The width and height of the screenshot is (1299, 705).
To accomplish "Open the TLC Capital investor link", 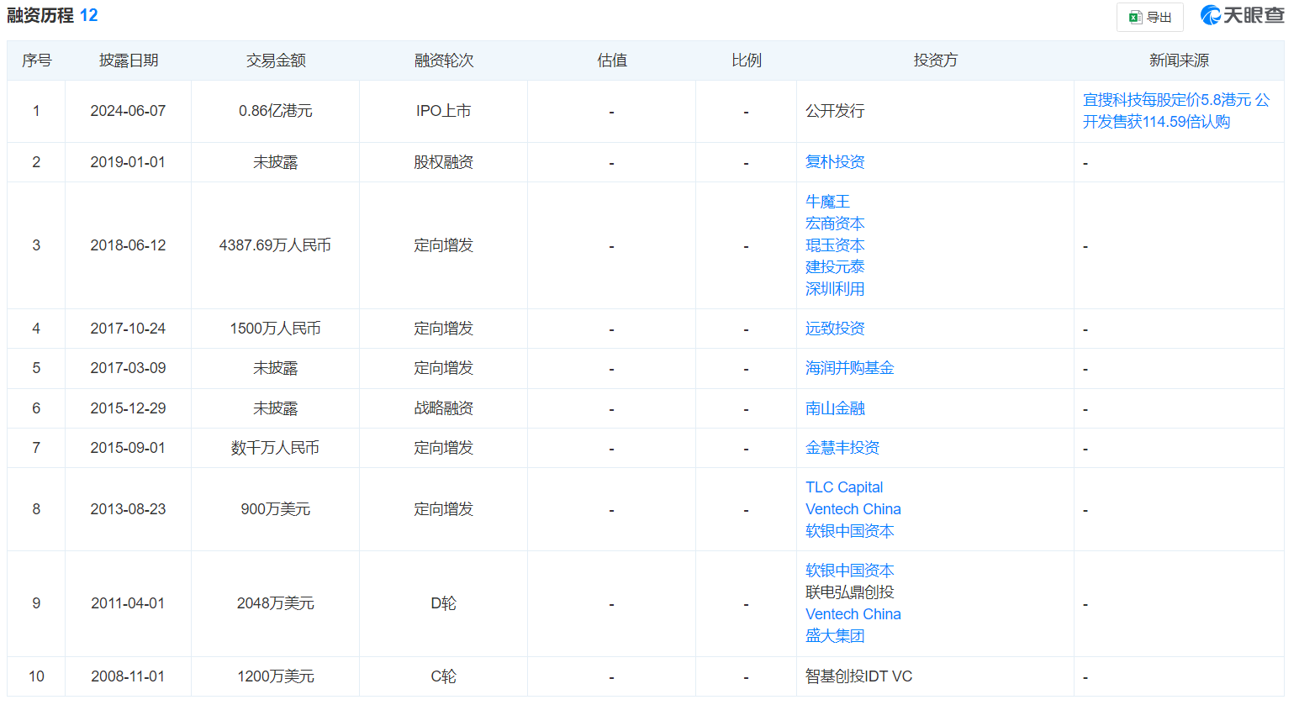I will (844, 487).
